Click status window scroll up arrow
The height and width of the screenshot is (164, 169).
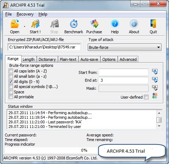coord(159,113)
